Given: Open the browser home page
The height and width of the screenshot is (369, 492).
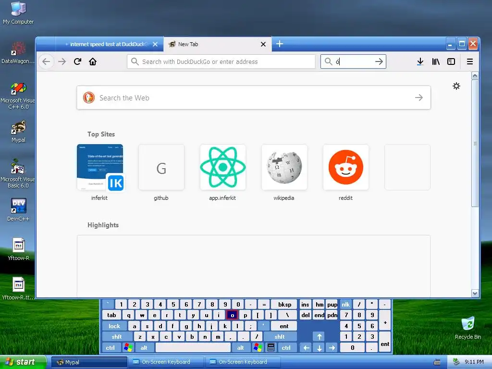Looking at the screenshot, I should pyautogui.click(x=93, y=61).
